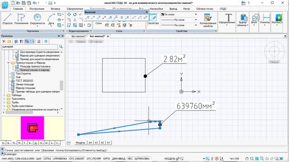
Task: Switch to Без имени1 document tab
Action: pos(79,36)
